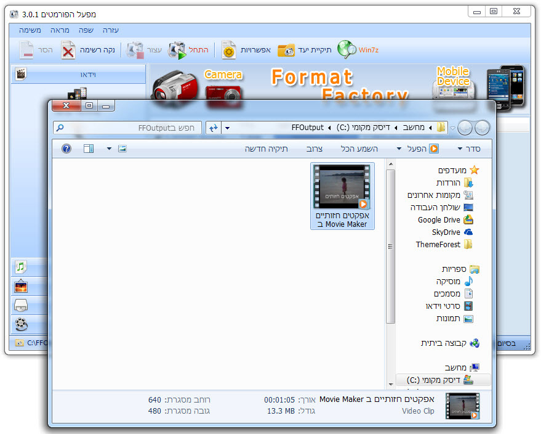Toggle the preview pane icon
The height and width of the screenshot is (434, 541).
pyautogui.click(x=89, y=149)
